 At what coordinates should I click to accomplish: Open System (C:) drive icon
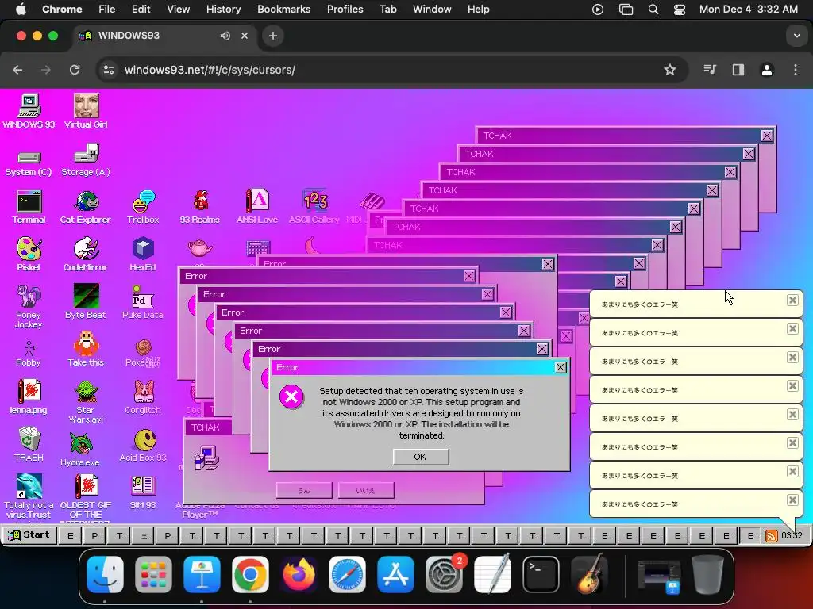click(29, 162)
